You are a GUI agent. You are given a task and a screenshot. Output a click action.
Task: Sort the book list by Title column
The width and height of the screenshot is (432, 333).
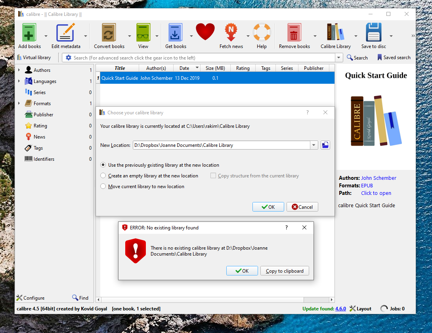tap(120, 68)
